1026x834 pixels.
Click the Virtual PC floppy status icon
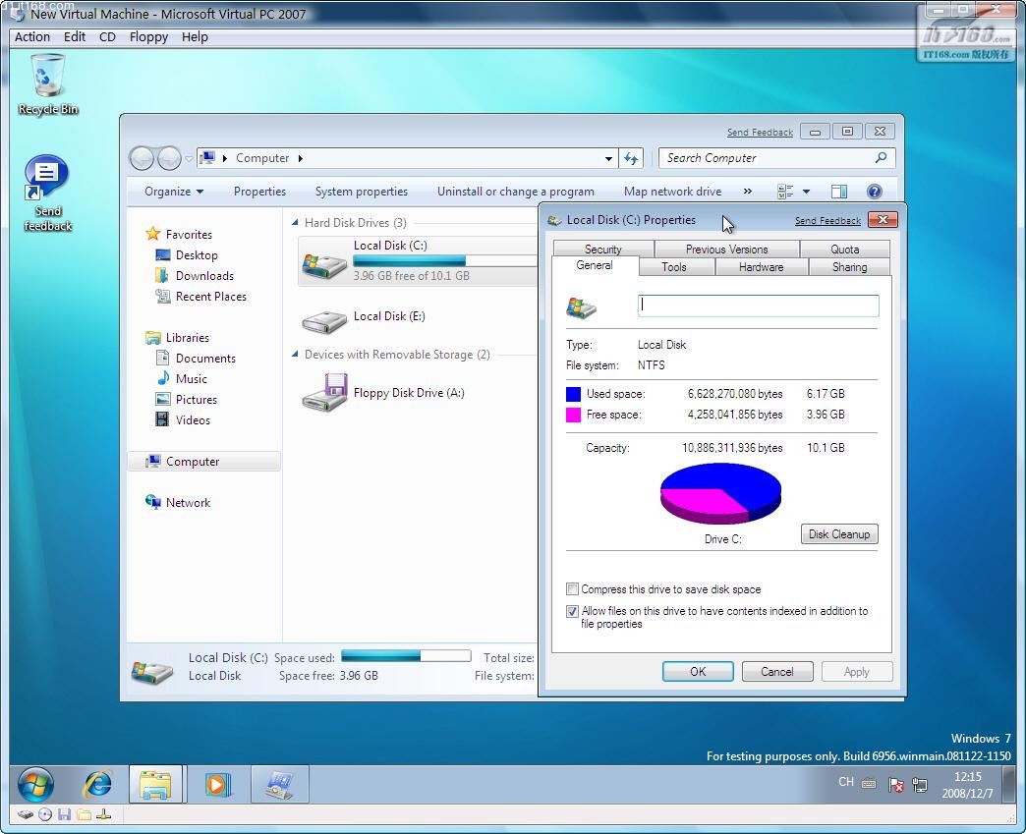coord(64,815)
